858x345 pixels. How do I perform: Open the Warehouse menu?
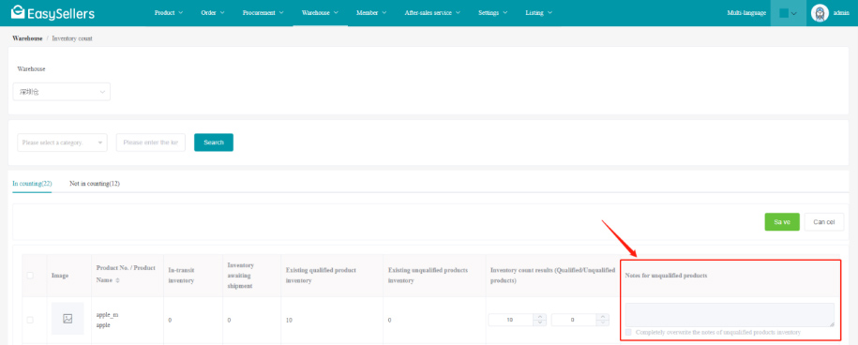(x=320, y=12)
